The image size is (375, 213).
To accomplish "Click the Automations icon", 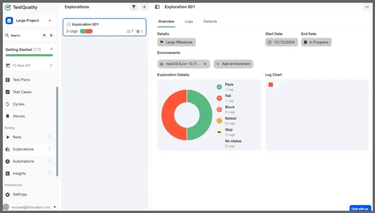I will (x=8, y=161).
